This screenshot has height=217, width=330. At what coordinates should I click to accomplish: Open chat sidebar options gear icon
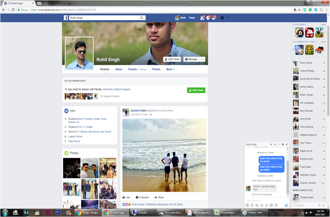point(319,205)
